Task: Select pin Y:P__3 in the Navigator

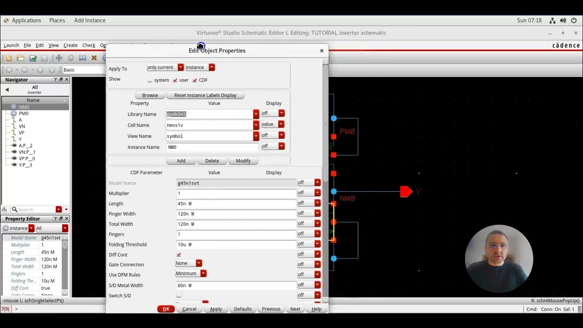Action: pos(25,165)
